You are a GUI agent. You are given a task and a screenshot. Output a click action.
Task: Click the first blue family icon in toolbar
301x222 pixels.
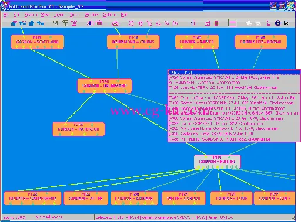pos(14,23)
